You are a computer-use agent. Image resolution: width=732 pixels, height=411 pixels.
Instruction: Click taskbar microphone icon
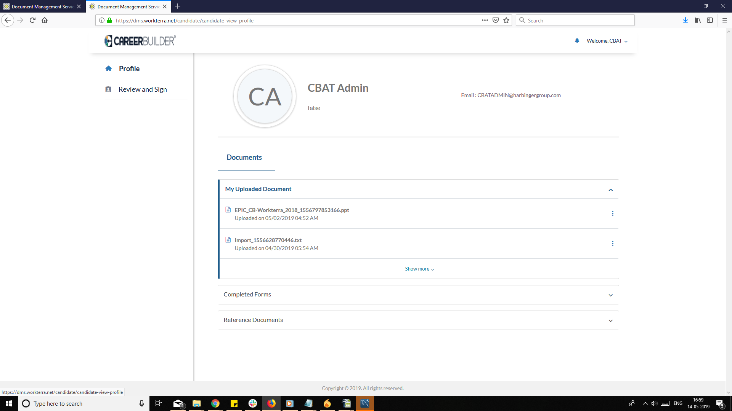click(x=141, y=403)
